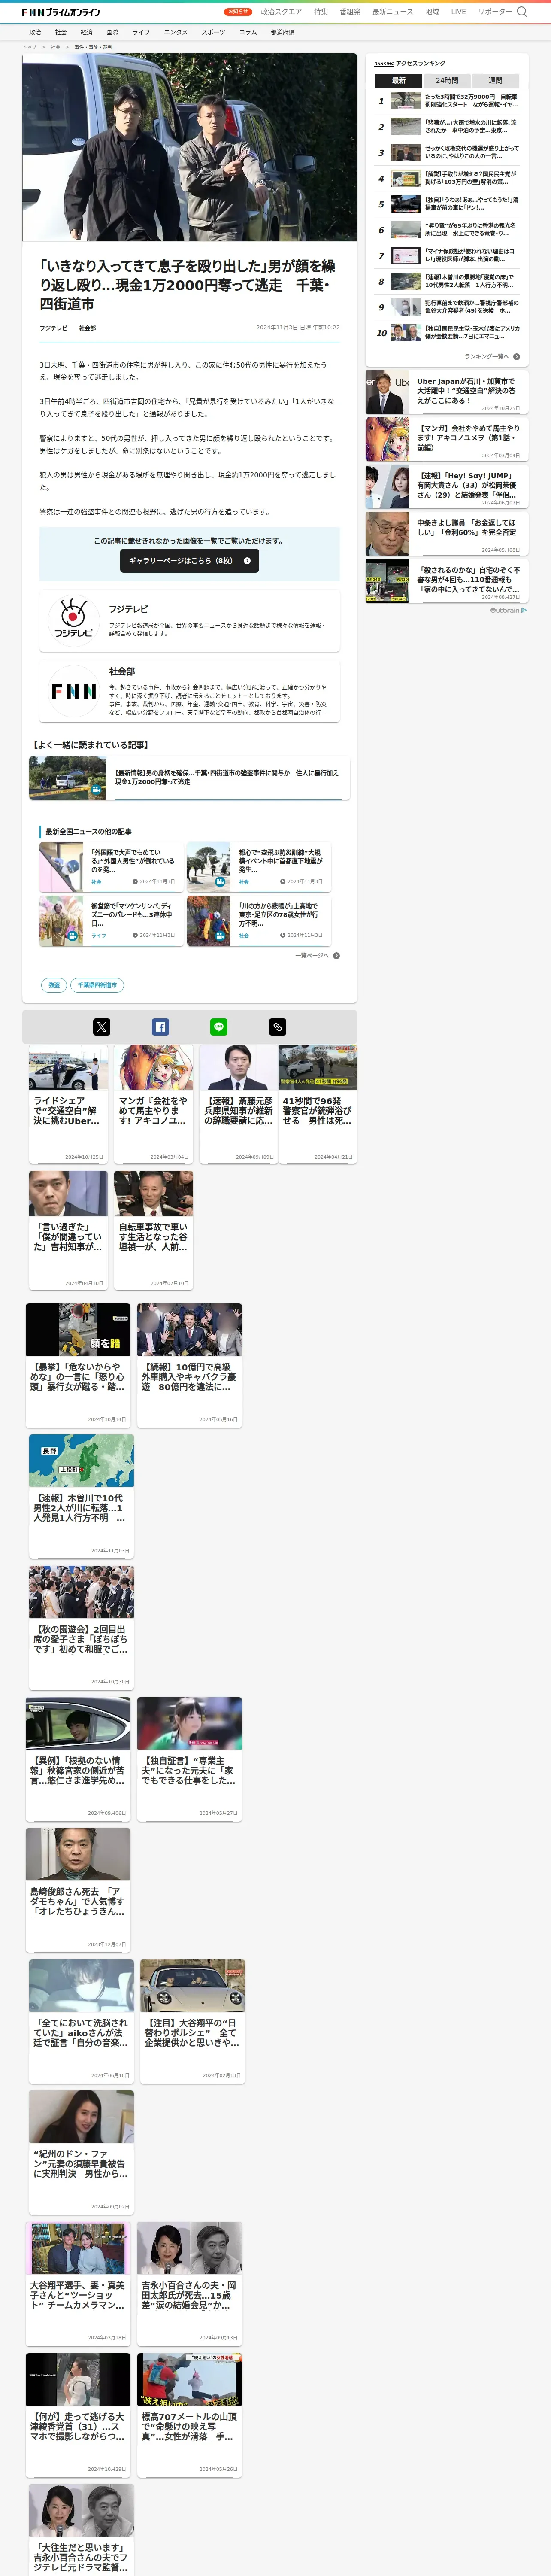This screenshot has width=551, height=2576.
Task: Open ギャラリーページはこちら (8枚) button
Action: (x=190, y=561)
